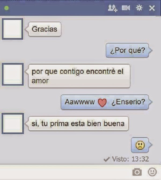Image resolution: width=161 pixels, height=180 pixels.
Task: Click 'por que contigo encontré el amor' message
Action: click(x=79, y=76)
